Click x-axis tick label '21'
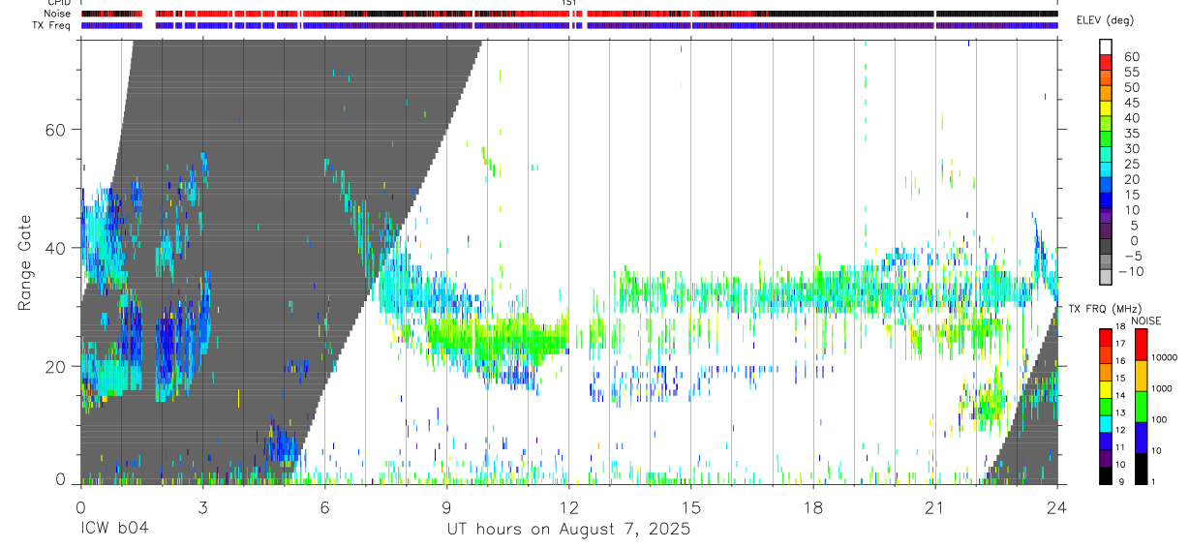This screenshot has height=549, width=1189. tap(935, 507)
